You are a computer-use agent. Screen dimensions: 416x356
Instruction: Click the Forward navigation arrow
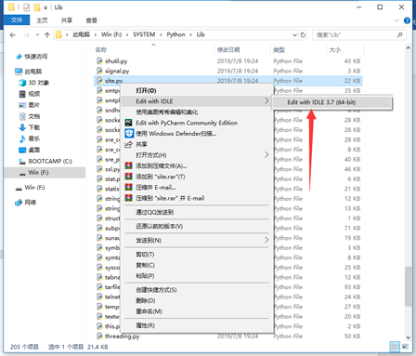27,35
